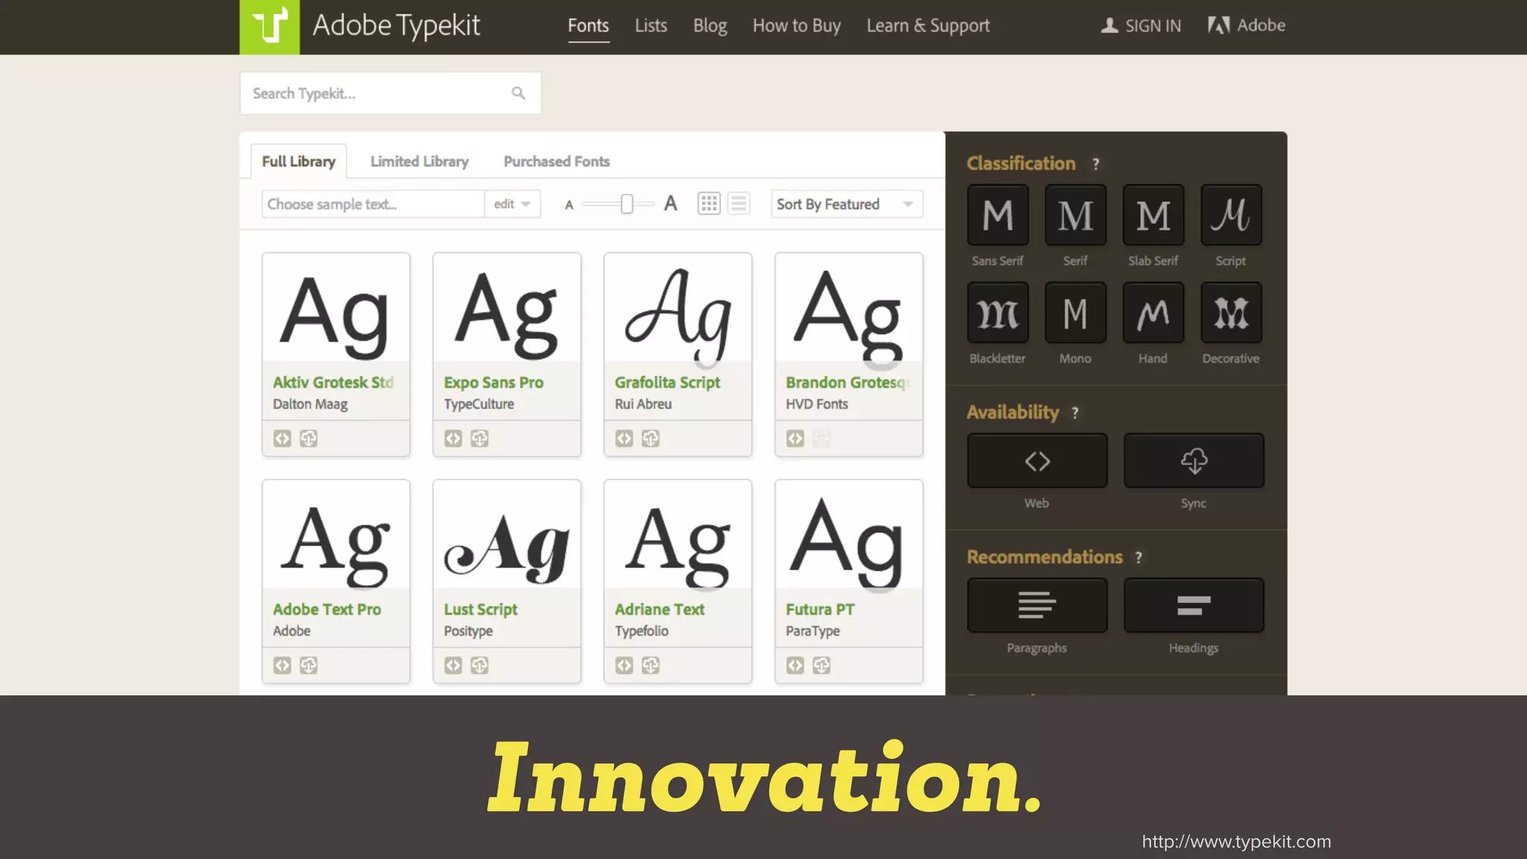1527x859 pixels.
Task: Open the Fonts menu item
Action: (588, 26)
